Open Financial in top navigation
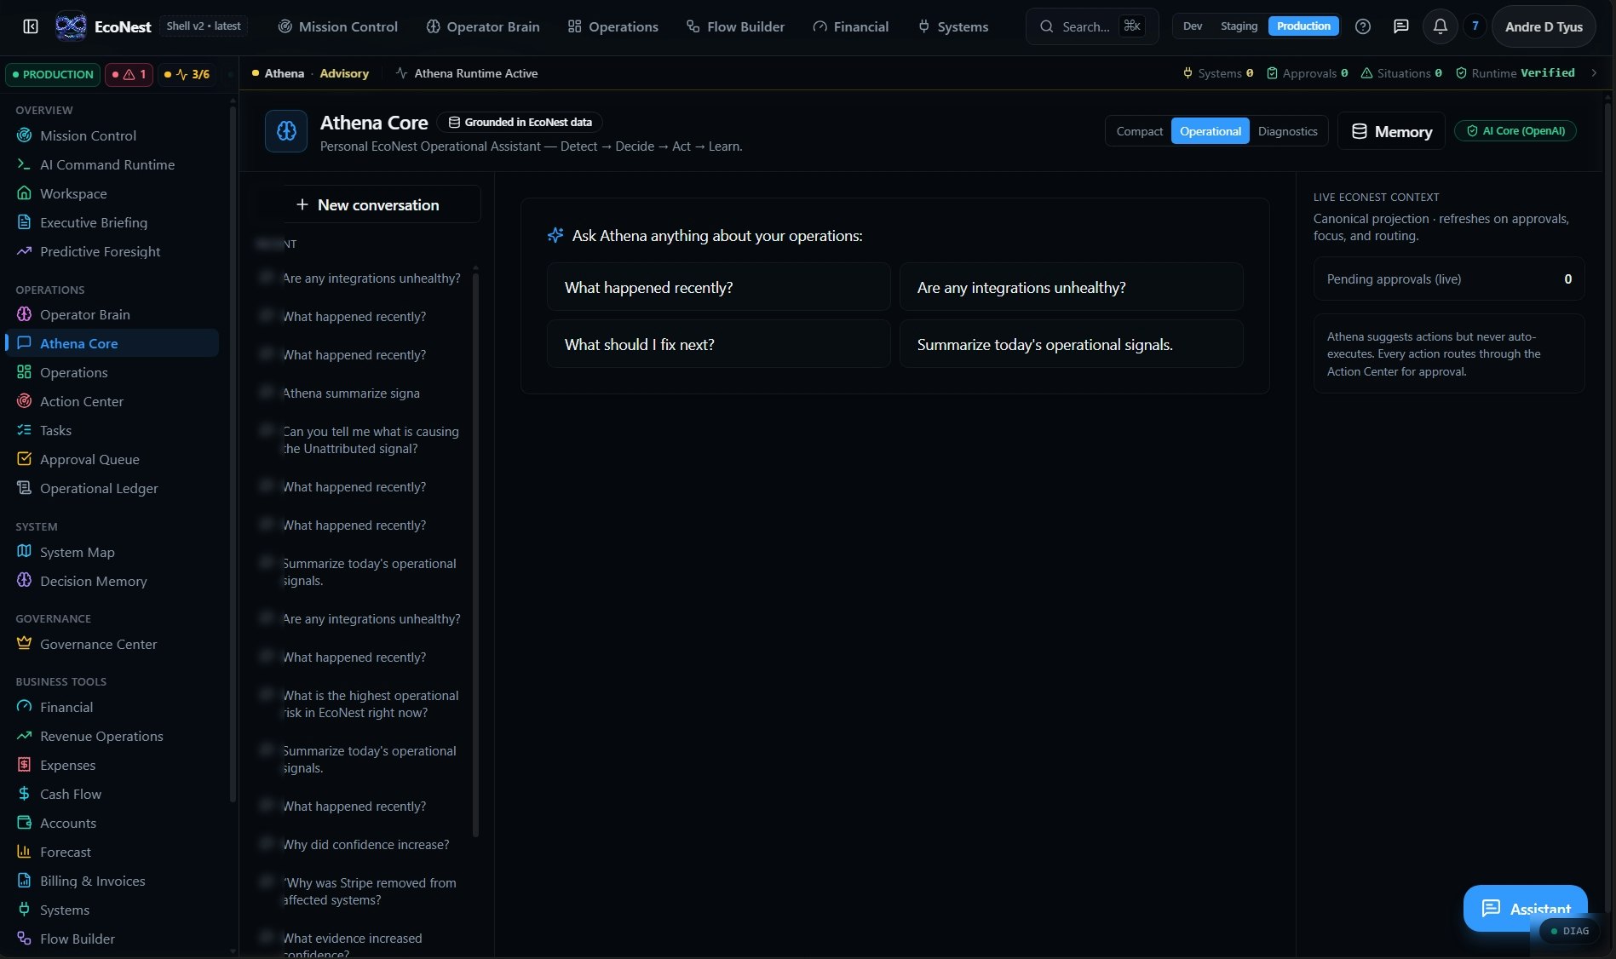Viewport: 1616px width, 959px height. pos(851,26)
